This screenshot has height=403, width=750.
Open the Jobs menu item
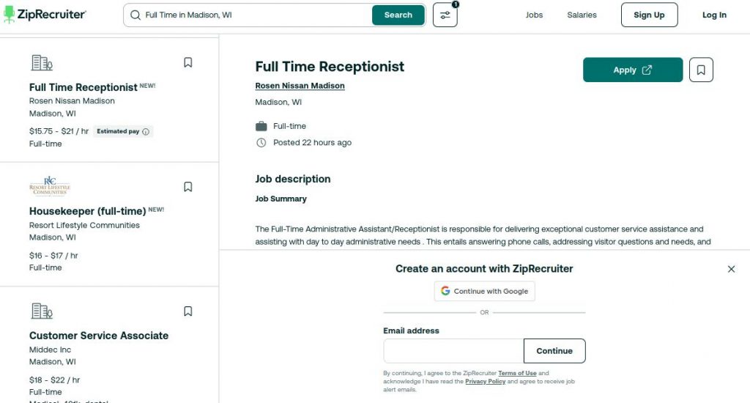point(534,15)
